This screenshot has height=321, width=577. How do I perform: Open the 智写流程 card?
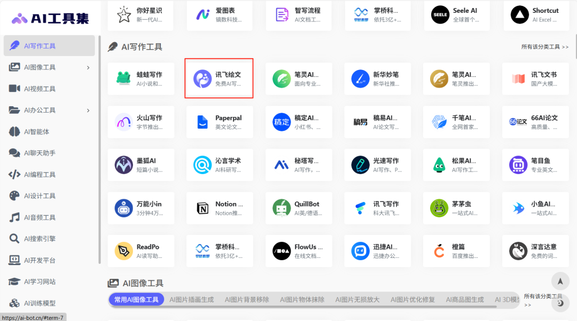(x=299, y=15)
